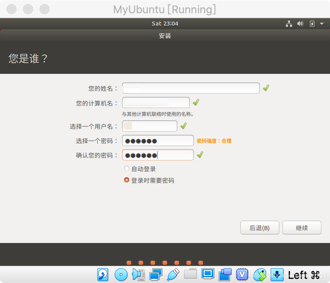Screen dimensions: 330x283
Task: Click the checkmark beside confirm password field
Action: (x=200, y=155)
